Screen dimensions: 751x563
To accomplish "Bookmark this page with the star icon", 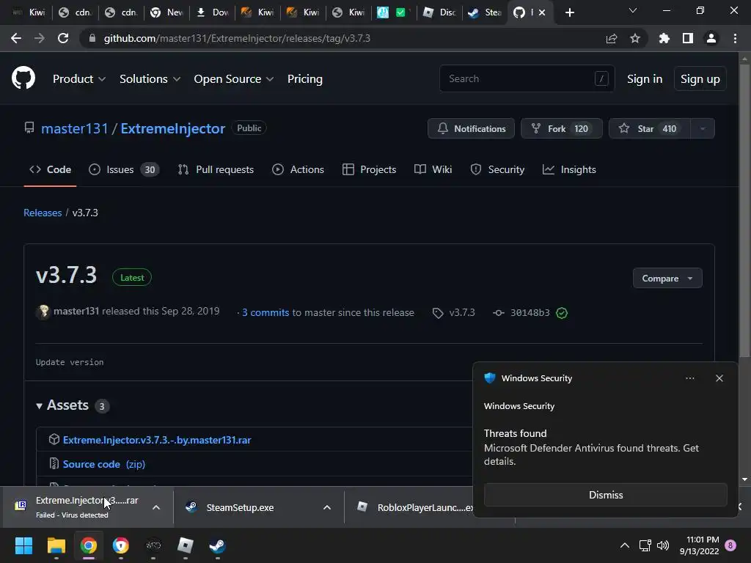I will pyautogui.click(x=635, y=38).
